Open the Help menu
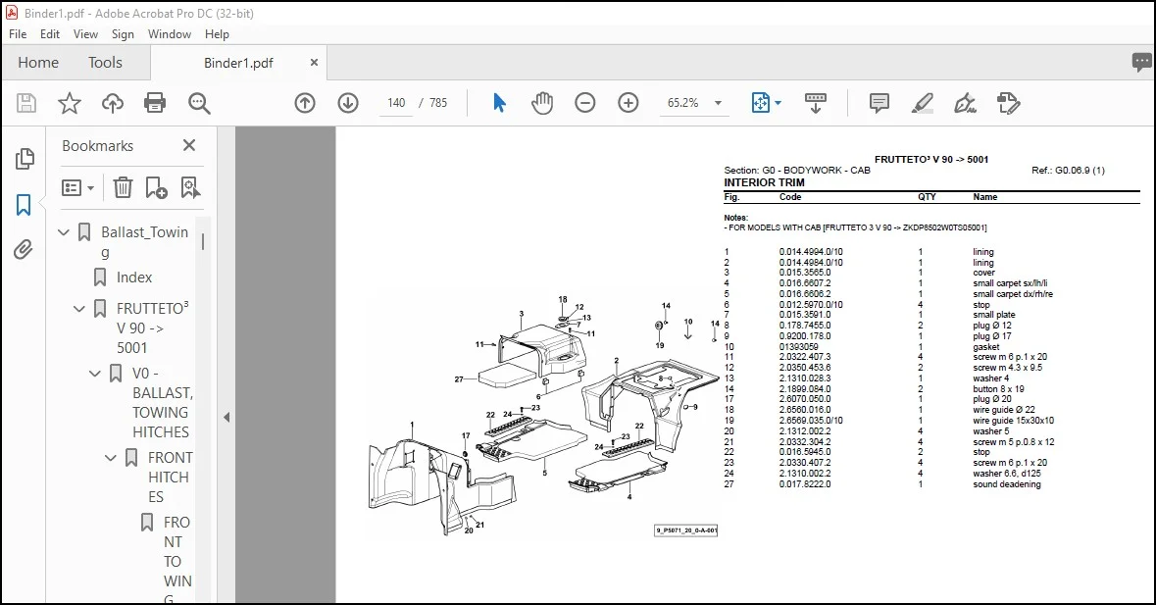Viewport: 1156px width, 605px height. (217, 34)
